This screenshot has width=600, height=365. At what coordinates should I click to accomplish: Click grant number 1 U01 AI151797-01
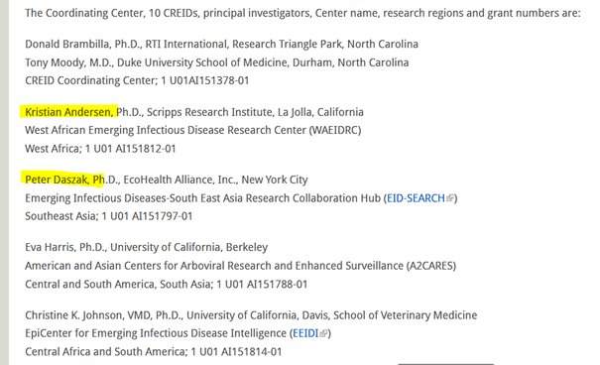click(x=147, y=216)
